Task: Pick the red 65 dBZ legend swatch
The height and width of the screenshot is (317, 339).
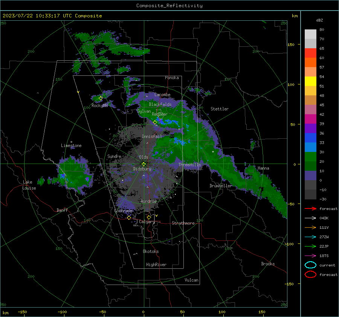Action: tap(310, 53)
